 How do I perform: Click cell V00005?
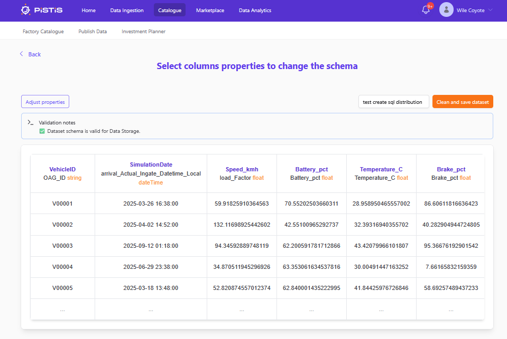62,288
